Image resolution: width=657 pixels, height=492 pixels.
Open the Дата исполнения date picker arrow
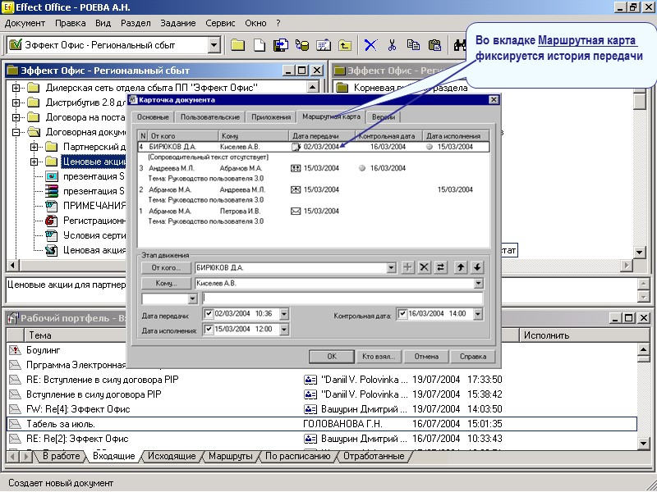click(x=283, y=330)
